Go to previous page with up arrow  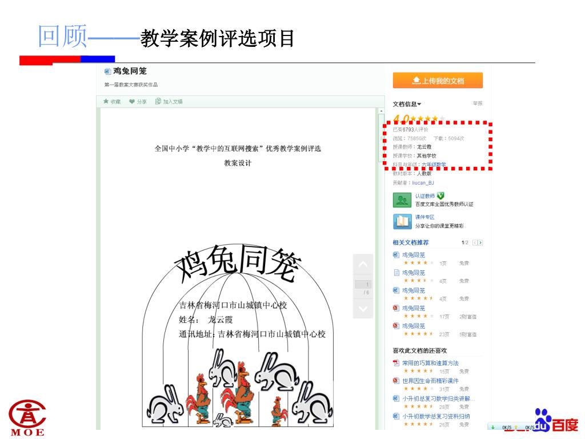tap(363, 264)
